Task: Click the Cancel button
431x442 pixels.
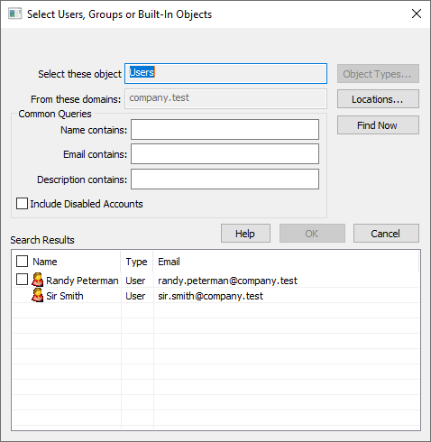Action: click(386, 234)
